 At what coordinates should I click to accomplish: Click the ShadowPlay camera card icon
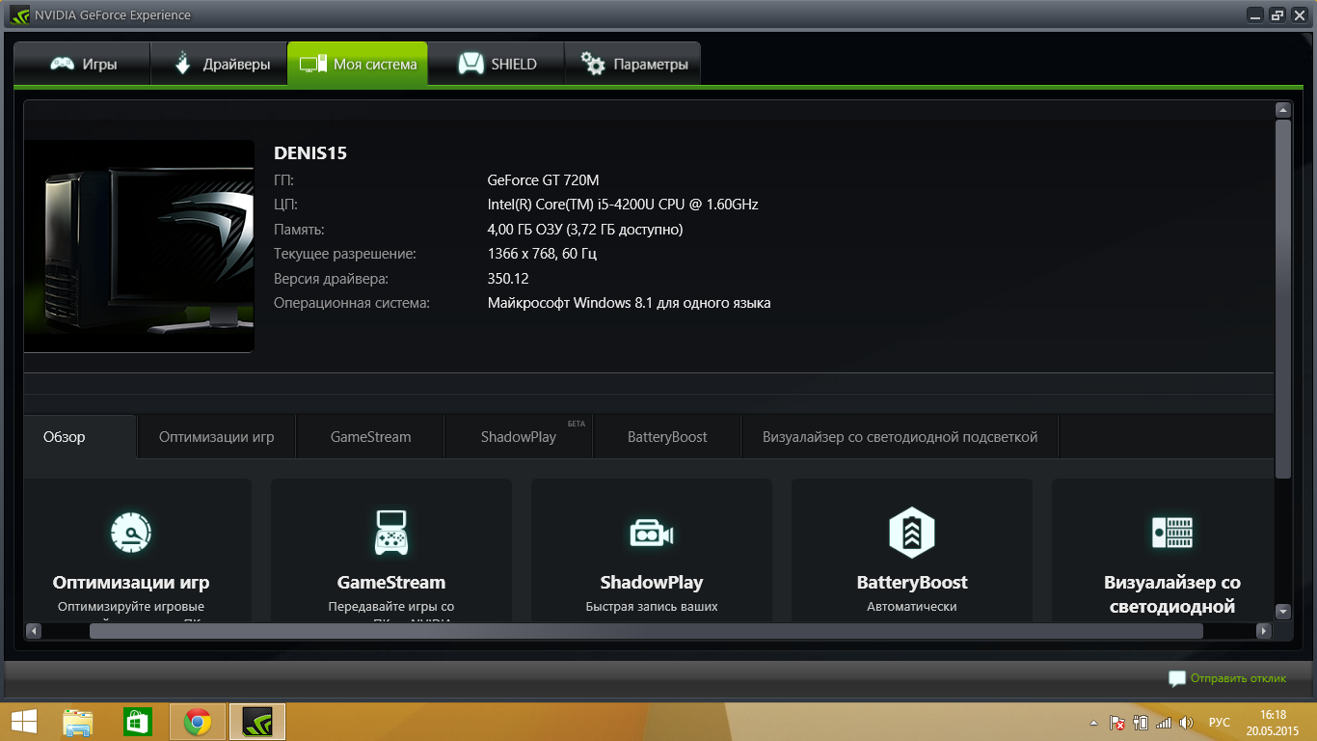click(x=652, y=533)
